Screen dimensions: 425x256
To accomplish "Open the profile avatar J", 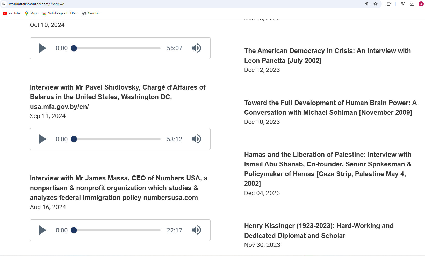I will [421, 4].
